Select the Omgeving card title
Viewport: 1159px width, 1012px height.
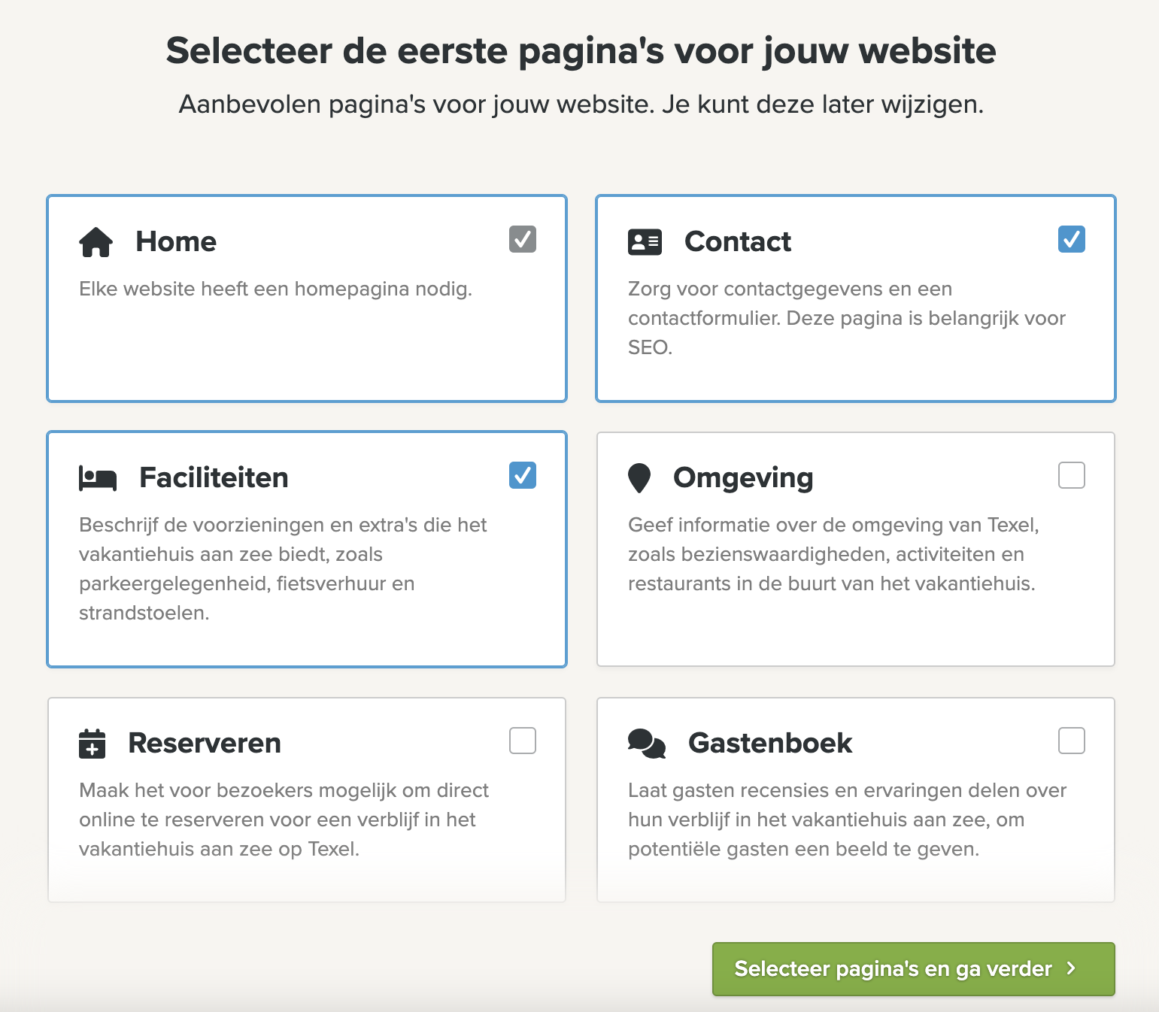click(743, 478)
